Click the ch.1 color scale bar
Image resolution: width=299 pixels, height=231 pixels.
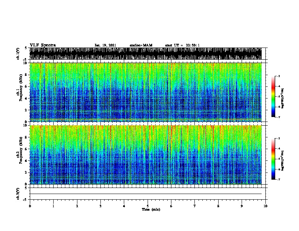pyautogui.click(x=273, y=97)
